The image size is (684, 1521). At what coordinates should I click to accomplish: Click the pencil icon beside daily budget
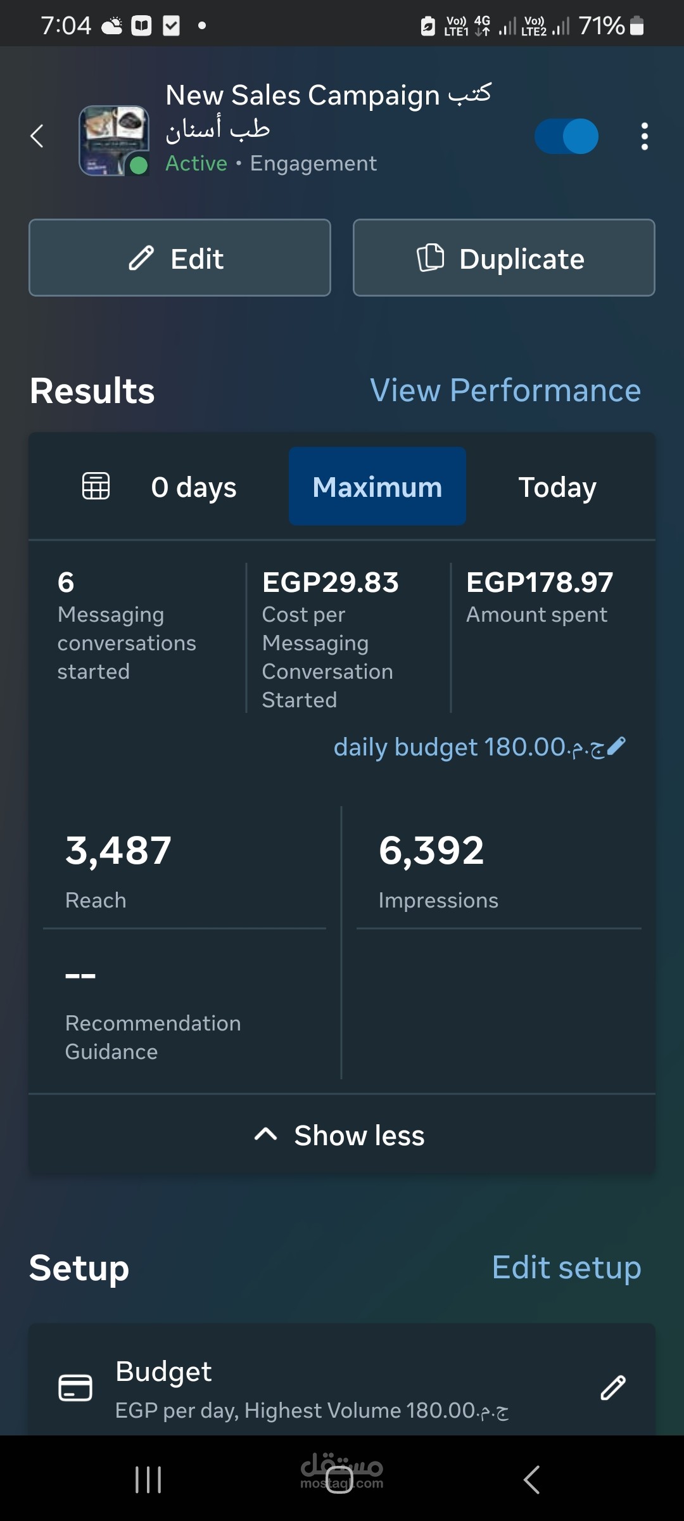click(616, 747)
